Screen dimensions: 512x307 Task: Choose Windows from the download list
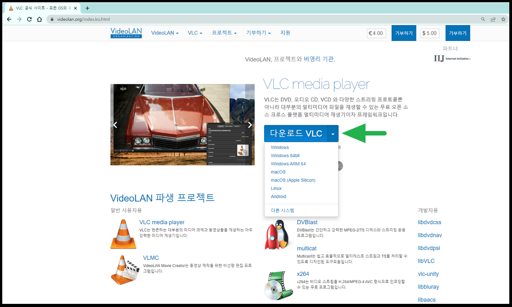(x=280, y=148)
